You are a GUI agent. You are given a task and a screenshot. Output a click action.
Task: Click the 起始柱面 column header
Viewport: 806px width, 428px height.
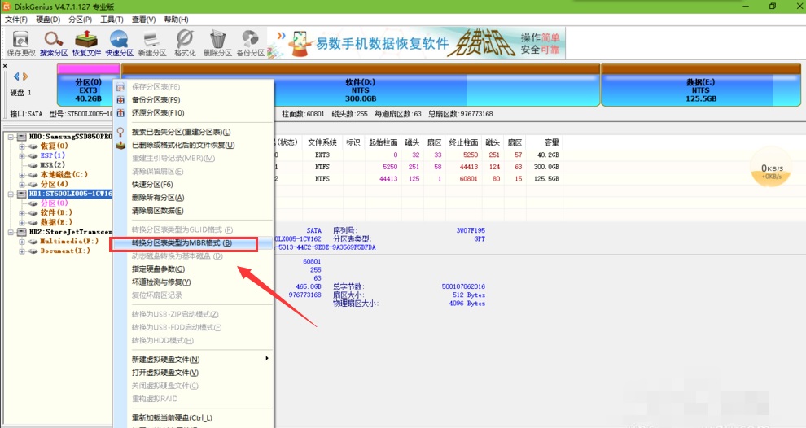(383, 142)
